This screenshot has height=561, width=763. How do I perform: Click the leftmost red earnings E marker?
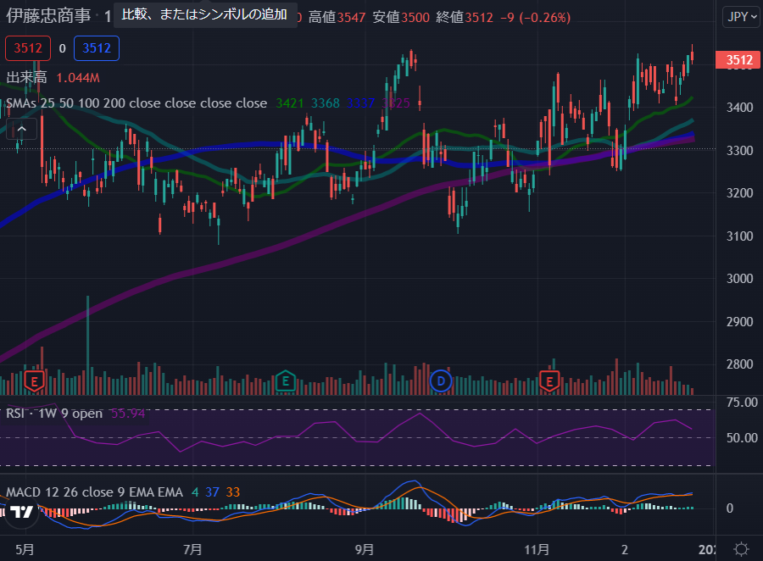[x=35, y=382]
